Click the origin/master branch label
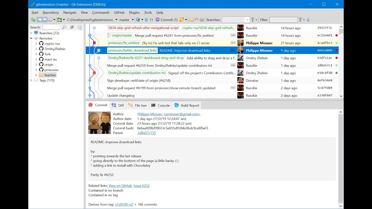 click(120, 35)
